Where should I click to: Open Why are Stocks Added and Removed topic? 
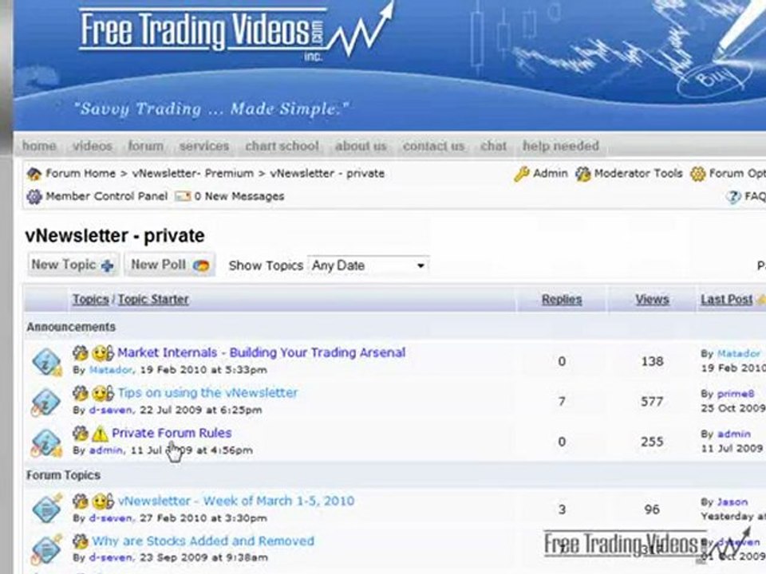tap(203, 541)
